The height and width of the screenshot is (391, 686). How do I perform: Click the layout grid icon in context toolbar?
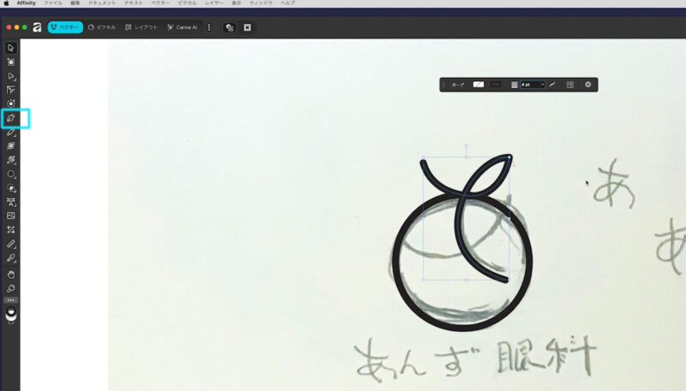(570, 85)
